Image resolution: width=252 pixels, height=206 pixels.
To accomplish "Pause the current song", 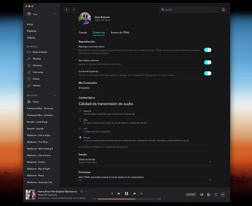I will click(x=127, y=194).
